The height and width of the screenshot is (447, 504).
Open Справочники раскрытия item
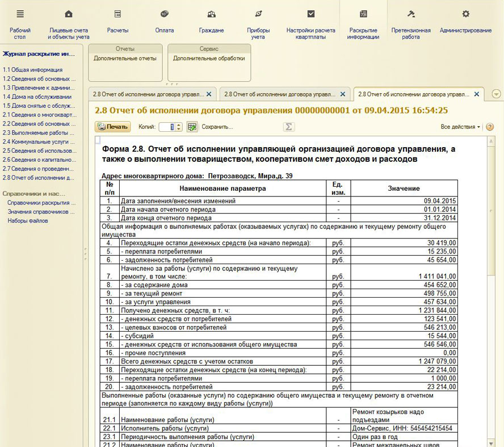[x=41, y=203]
